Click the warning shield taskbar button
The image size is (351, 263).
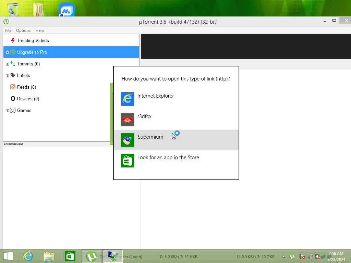[x=112, y=256]
